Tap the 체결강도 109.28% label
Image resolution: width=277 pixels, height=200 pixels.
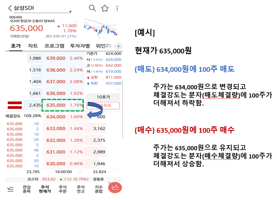coord(23,116)
